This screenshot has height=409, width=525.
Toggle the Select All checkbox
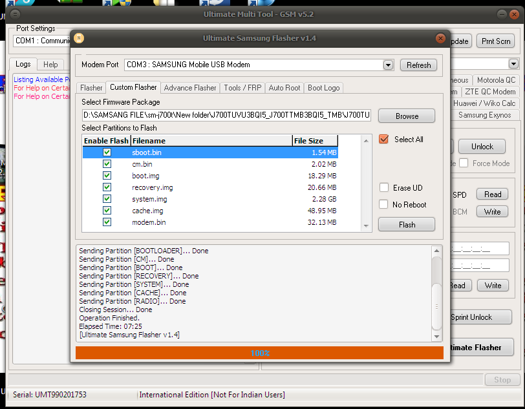pos(383,139)
